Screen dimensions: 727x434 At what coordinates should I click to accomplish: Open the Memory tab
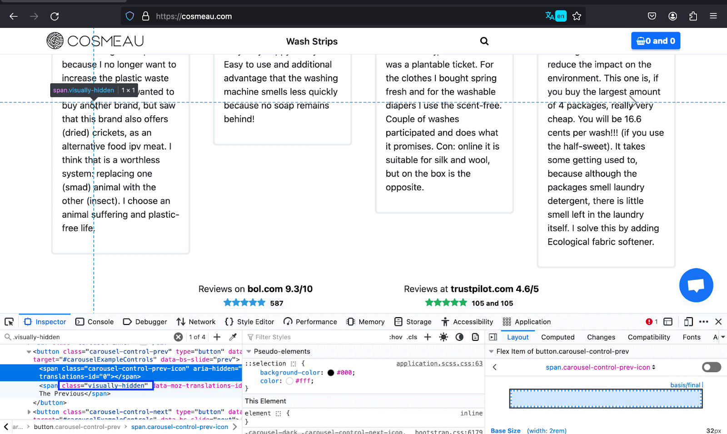point(365,322)
